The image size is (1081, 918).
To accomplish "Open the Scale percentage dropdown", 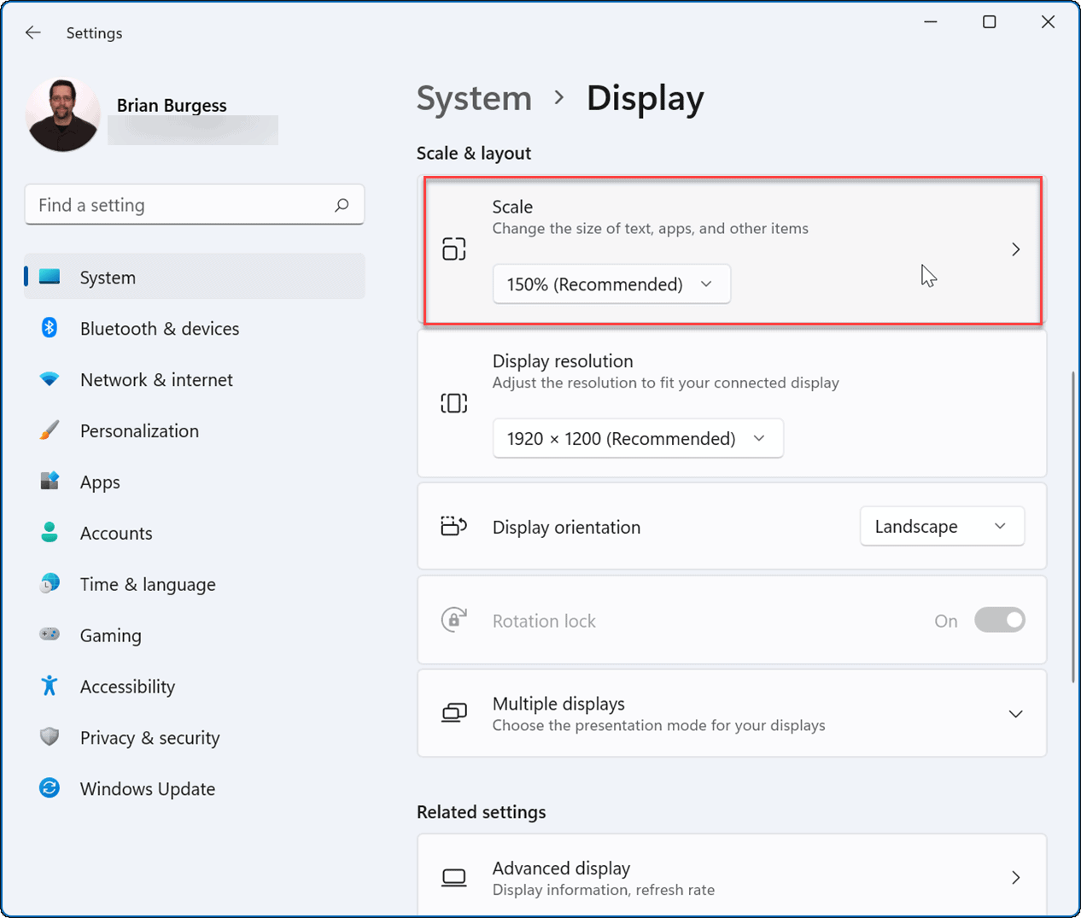I will click(611, 284).
